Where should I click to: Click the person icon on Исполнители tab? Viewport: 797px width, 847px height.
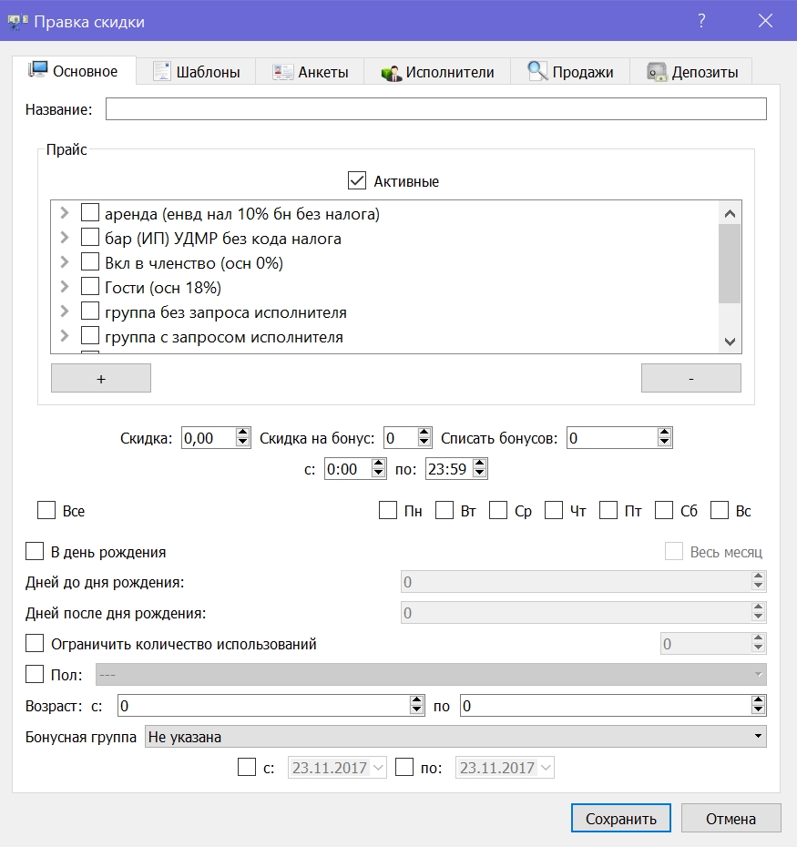pos(391,73)
